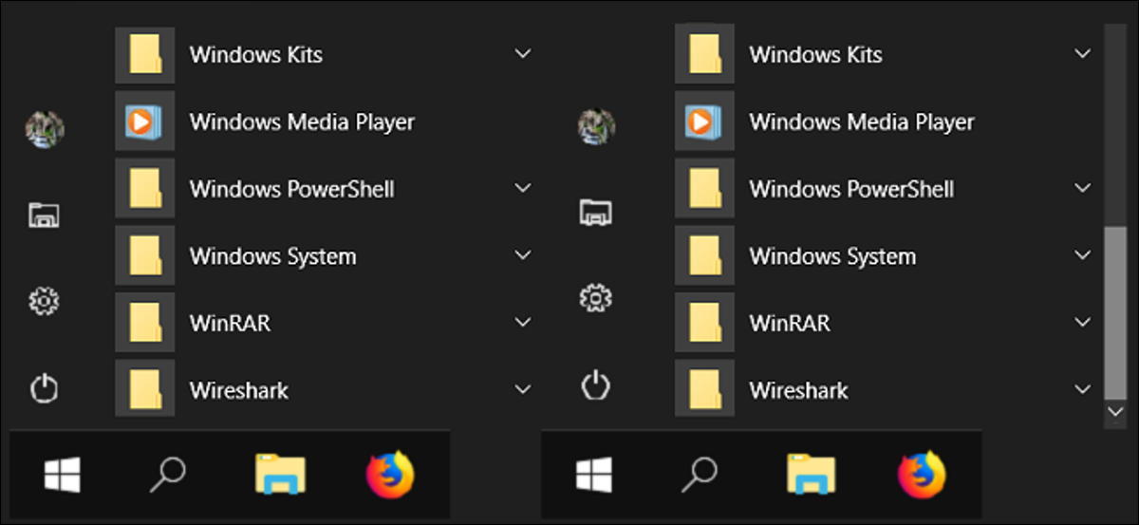This screenshot has height=525, width=1139.
Task: Click Windows Start button on left taskbar
Action: [x=63, y=474]
